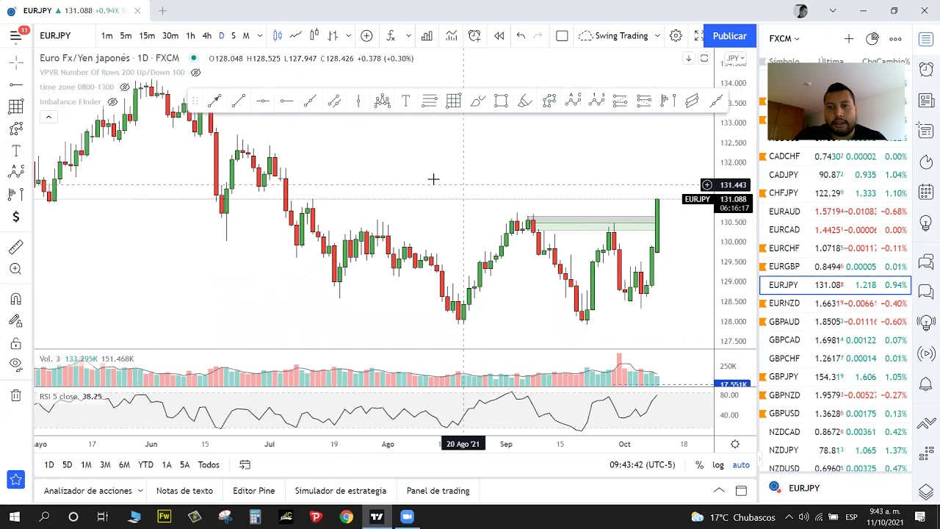Select the Fibonacci retracement tool in the floating bar
The height and width of the screenshot is (529, 940).
[430, 101]
